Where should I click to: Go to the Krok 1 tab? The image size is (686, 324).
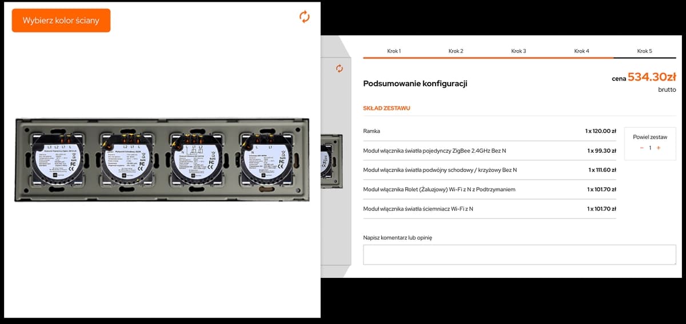click(x=394, y=51)
